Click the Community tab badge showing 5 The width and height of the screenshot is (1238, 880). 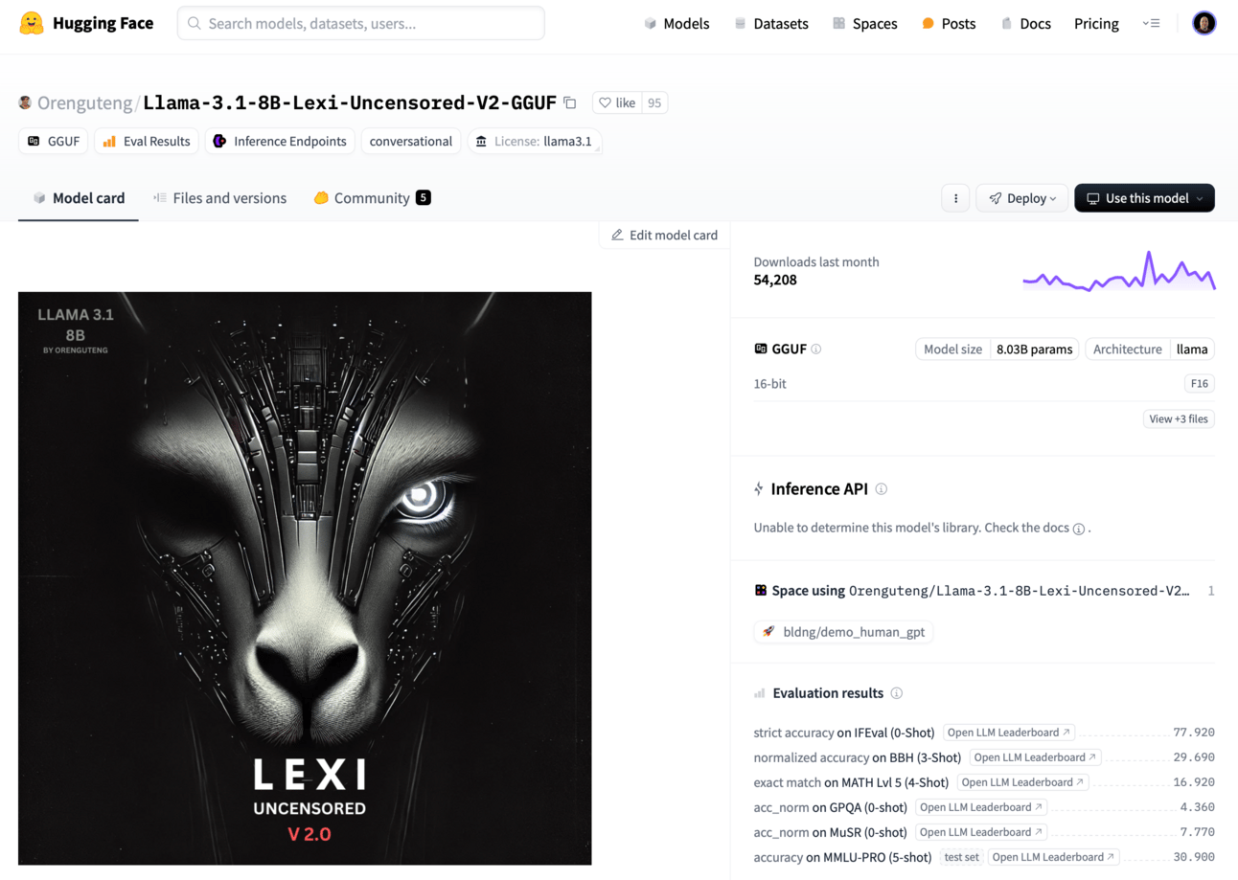coord(423,198)
